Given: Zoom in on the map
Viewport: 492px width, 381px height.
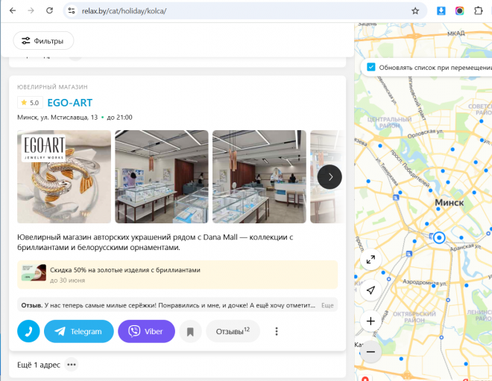Looking at the screenshot, I should 370,321.
